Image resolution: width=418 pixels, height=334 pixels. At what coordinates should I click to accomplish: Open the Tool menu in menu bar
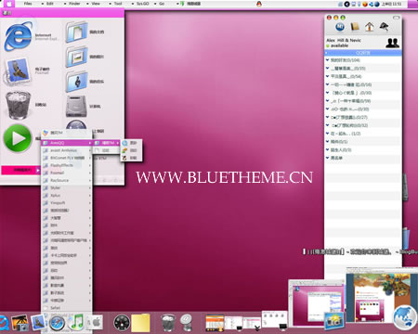[x=118, y=4]
